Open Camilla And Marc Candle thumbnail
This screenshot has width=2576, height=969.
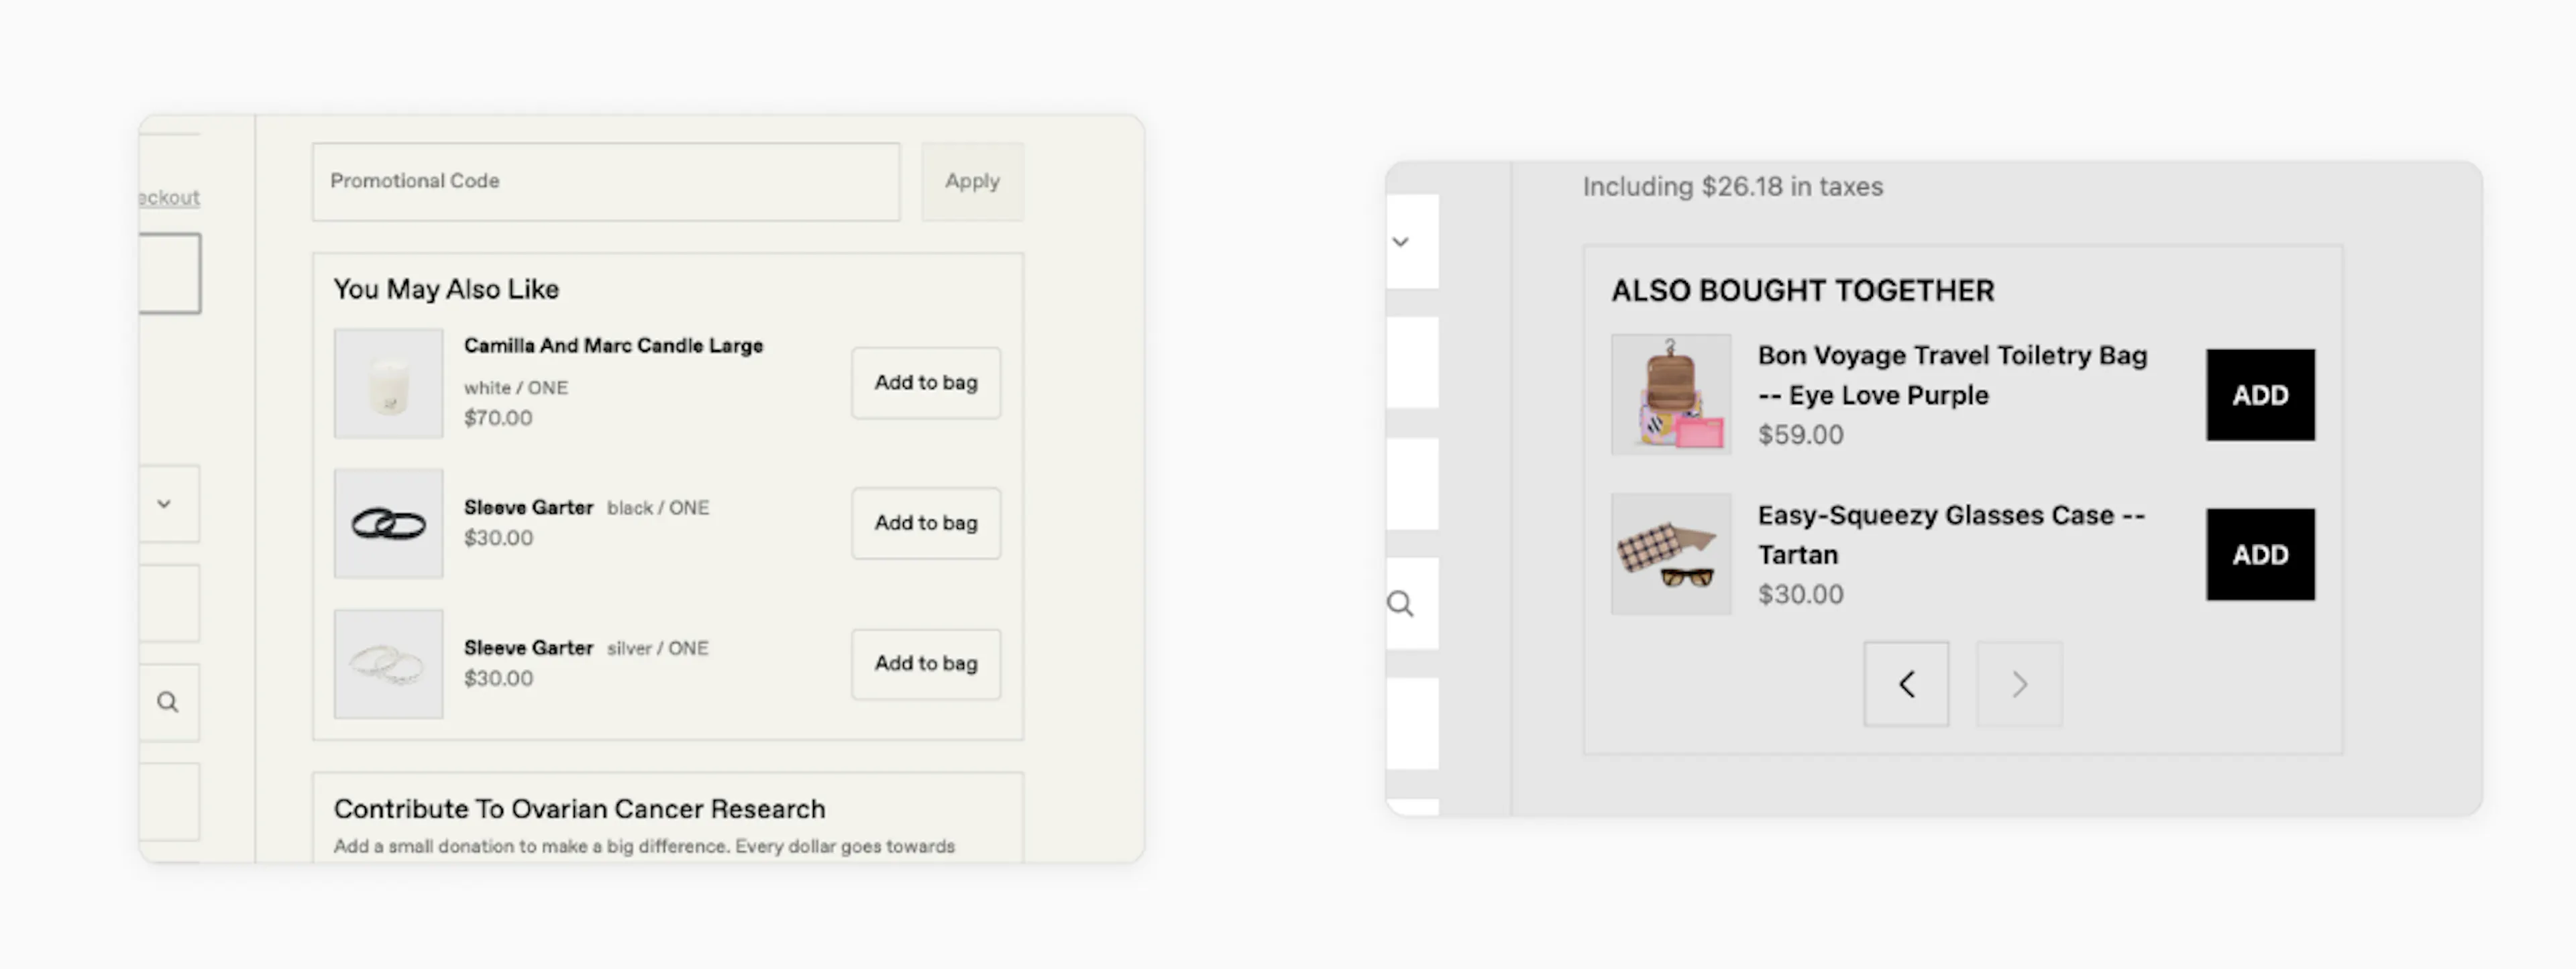pos(388,383)
